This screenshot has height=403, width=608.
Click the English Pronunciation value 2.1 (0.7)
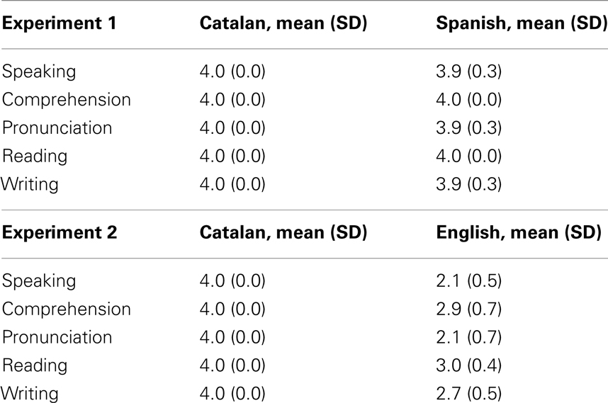468,337
